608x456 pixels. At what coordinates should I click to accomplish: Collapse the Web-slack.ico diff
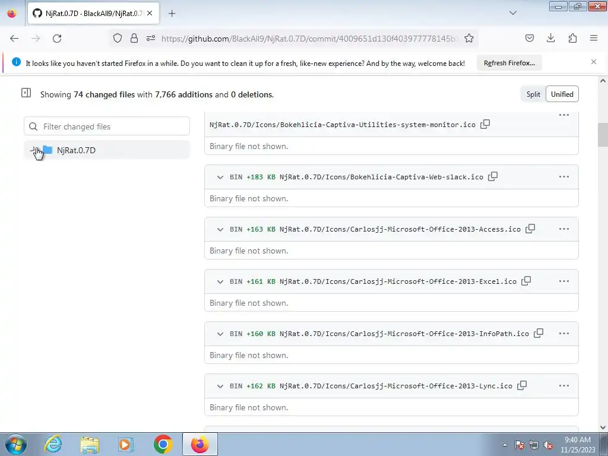(220, 177)
